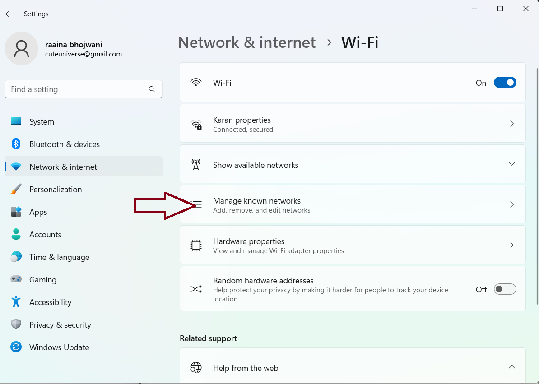Viewport: 539px width, 384px height.
Task: Click the Gaming controller icon
Action: coord(16,279)
